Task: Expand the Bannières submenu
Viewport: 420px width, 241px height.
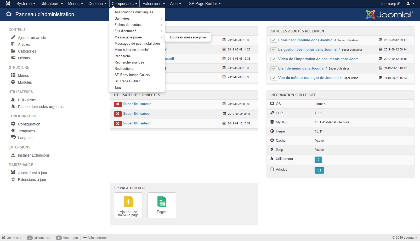Action: click(137, 18)
